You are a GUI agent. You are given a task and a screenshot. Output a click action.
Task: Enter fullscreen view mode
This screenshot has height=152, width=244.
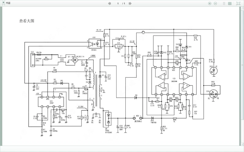pyautogui.click(x=238, y=3)
